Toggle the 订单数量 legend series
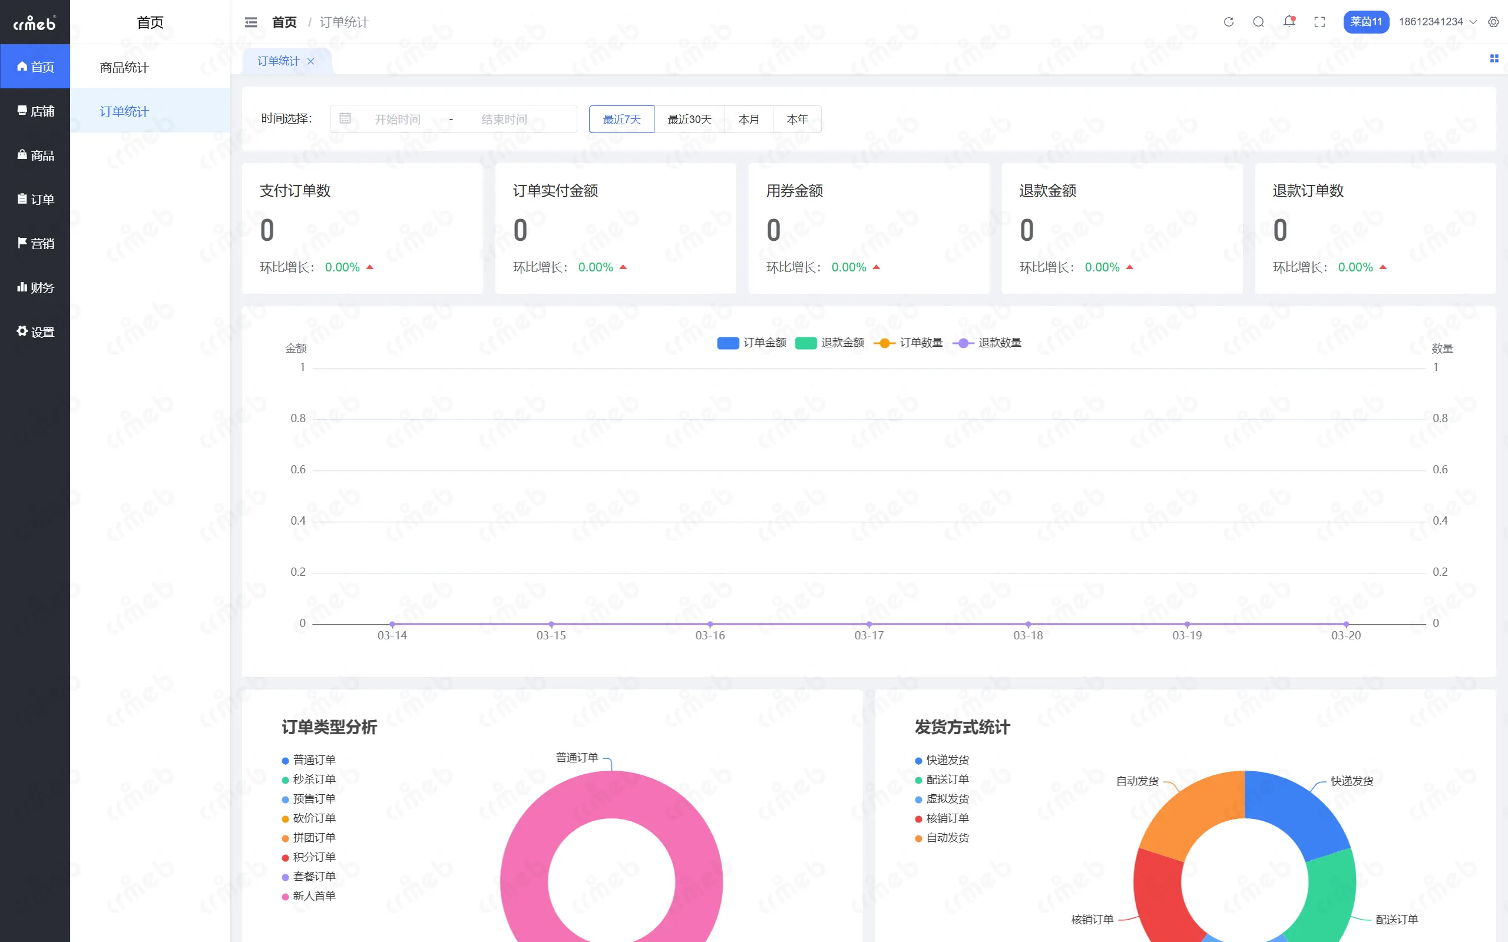Viewport: 1508px width, 942px height. (x=908, y=343)
